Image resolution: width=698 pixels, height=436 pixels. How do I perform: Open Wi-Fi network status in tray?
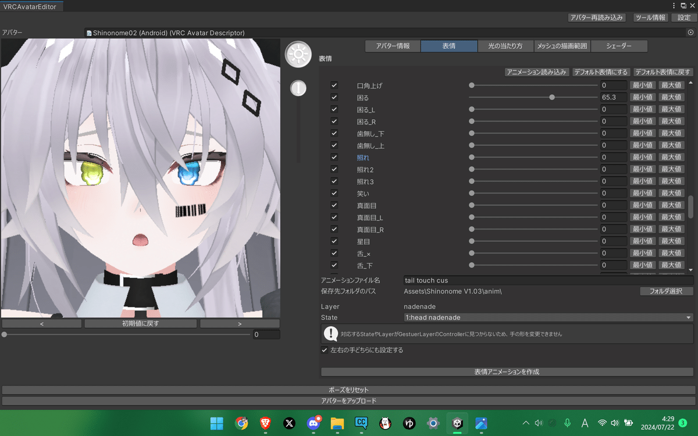point(603,423)
